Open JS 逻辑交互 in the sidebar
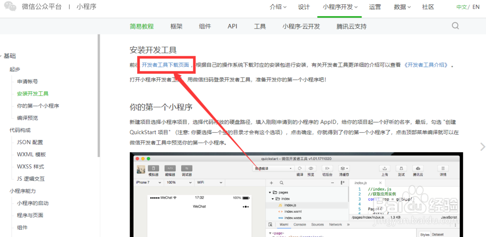 (31, 179)
